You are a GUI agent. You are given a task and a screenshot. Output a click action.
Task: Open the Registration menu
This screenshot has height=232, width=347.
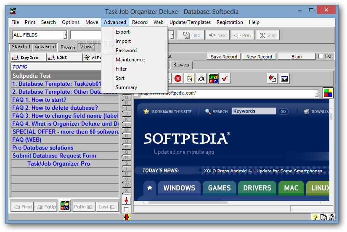click(x=230, y=22)
